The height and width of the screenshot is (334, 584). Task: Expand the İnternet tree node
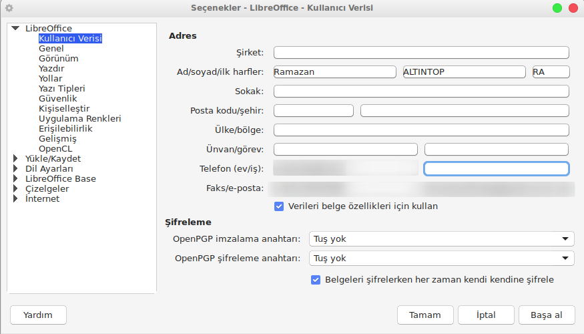click(x=15, y=198)
